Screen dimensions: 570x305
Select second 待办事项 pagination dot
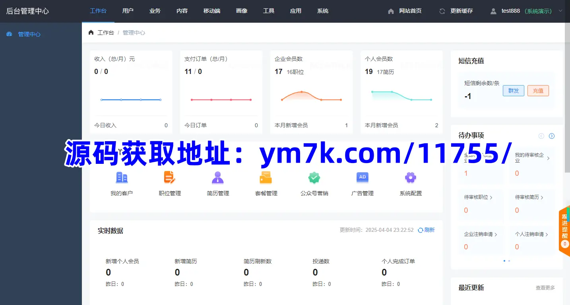pyautogui.click(x=509, y=261)
